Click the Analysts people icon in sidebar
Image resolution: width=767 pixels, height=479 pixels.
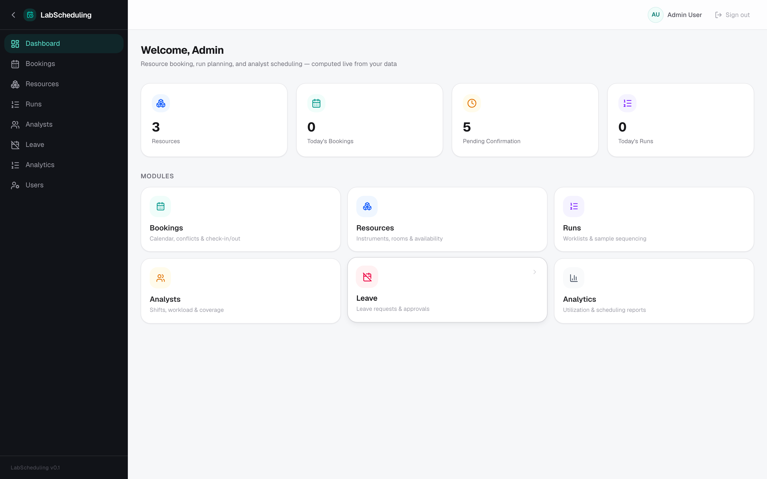tap(15, 125)
